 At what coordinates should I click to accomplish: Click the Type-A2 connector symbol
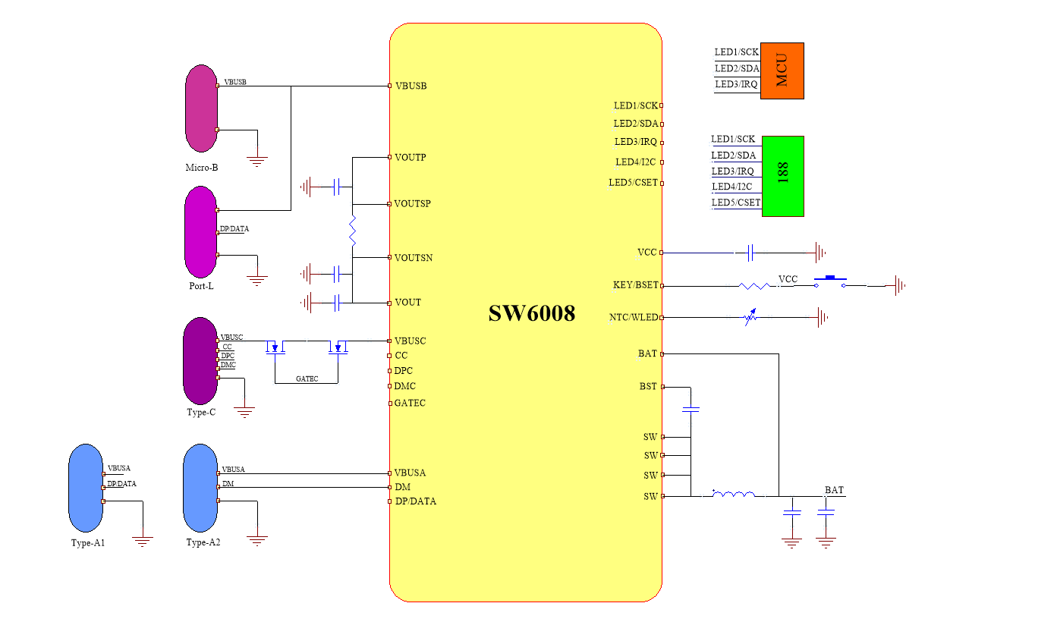coord(200,488)
